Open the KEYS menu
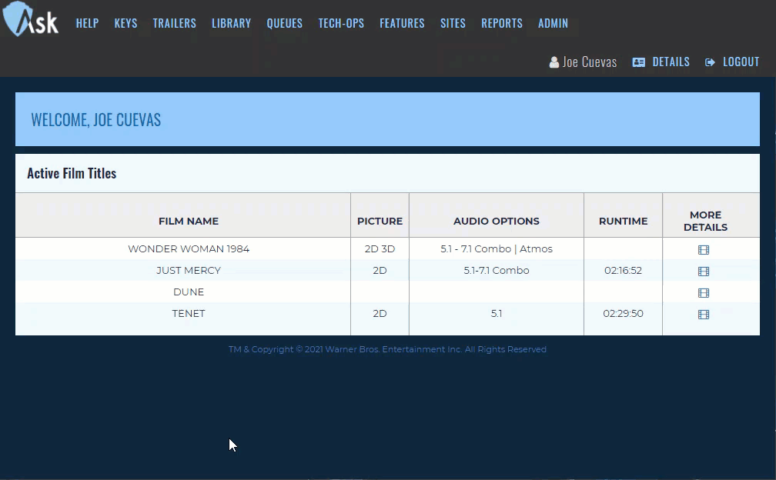This screenshot has width=776, height=480. click(x=125, y=23)
